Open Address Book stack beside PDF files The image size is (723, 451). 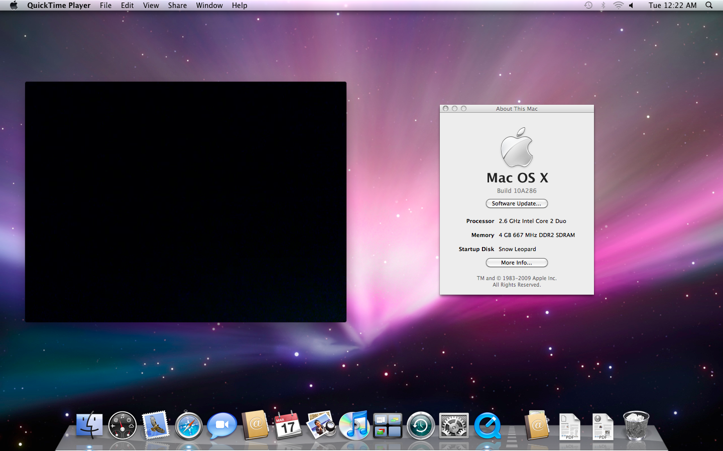click(537, 425)
